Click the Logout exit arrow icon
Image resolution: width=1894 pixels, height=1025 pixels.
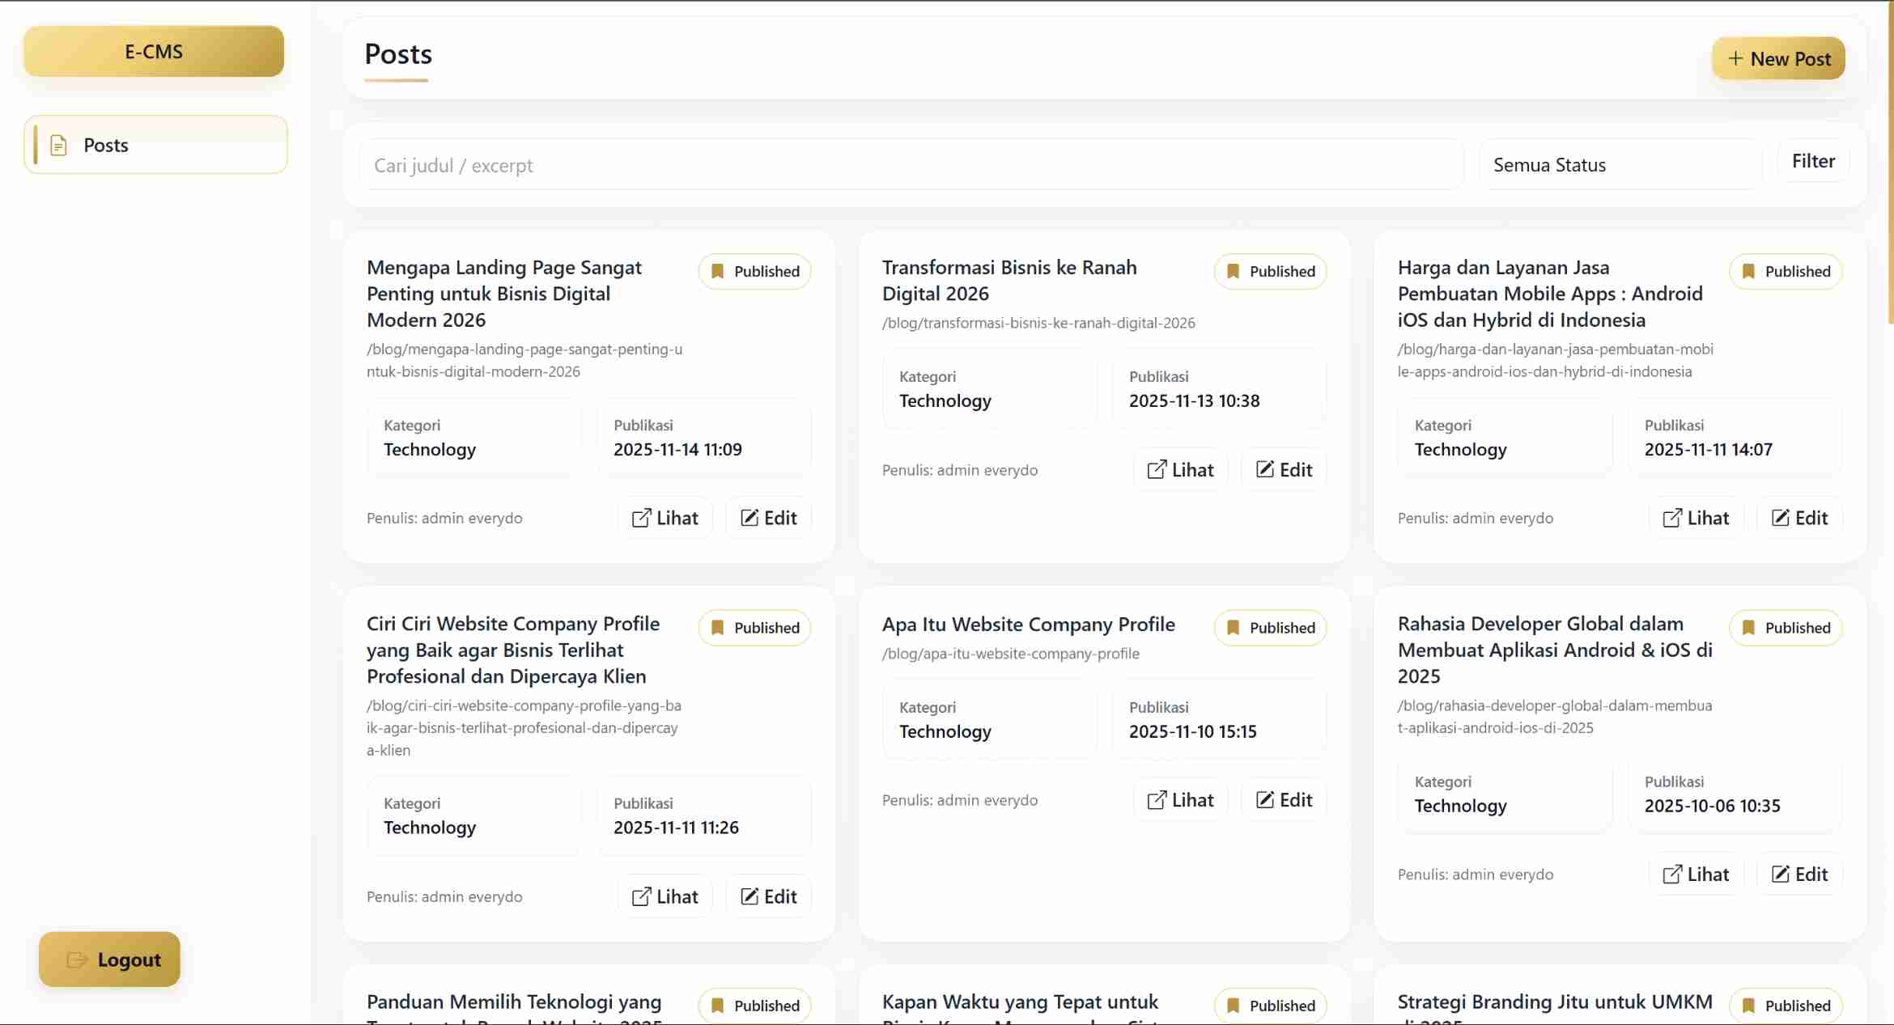tap(77, 959)
